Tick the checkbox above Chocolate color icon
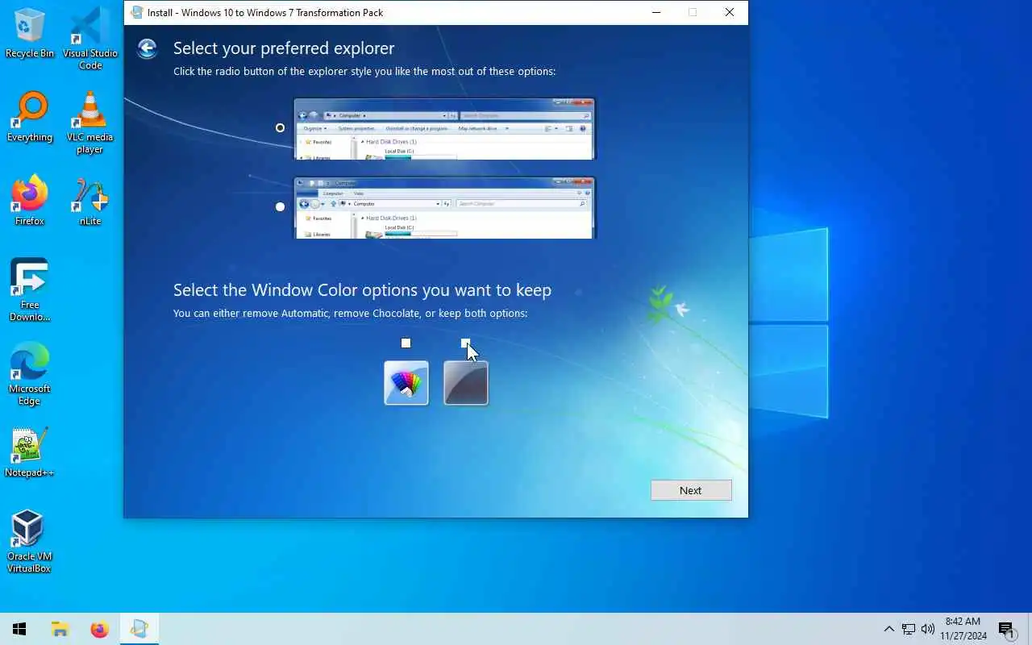This screenshot has width=1032, height=645. click(465, 343)
